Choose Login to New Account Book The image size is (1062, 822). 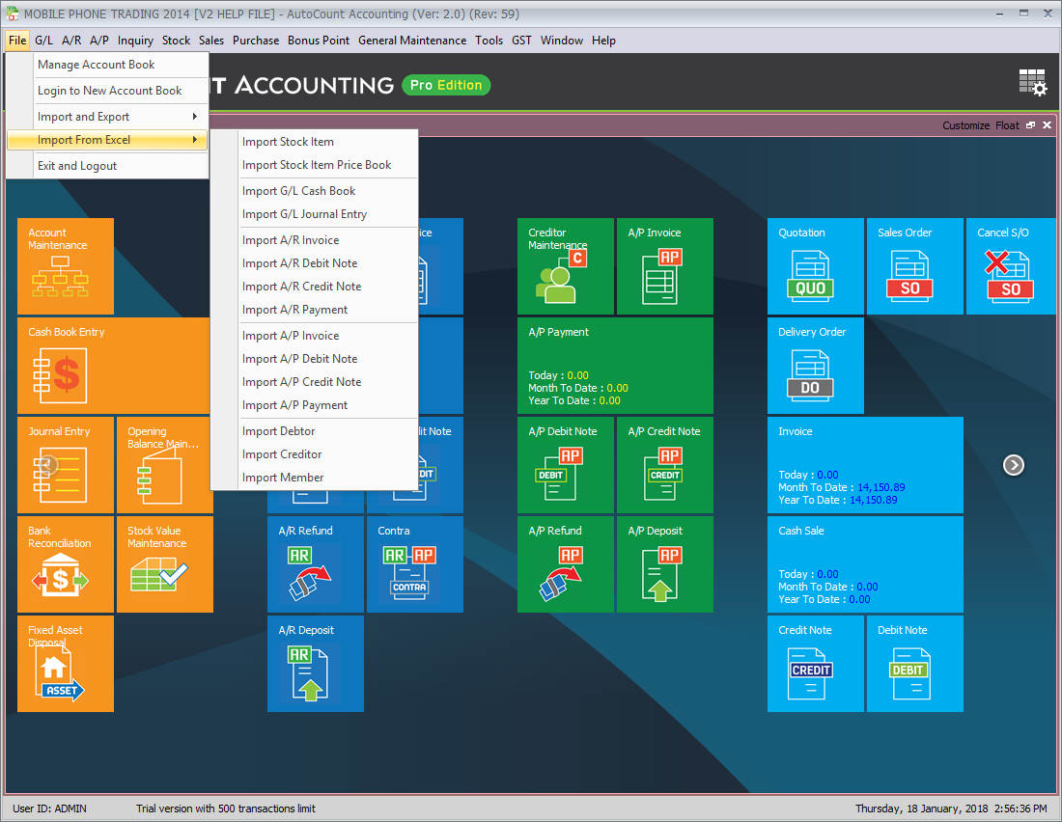click(x=108, y=91)
